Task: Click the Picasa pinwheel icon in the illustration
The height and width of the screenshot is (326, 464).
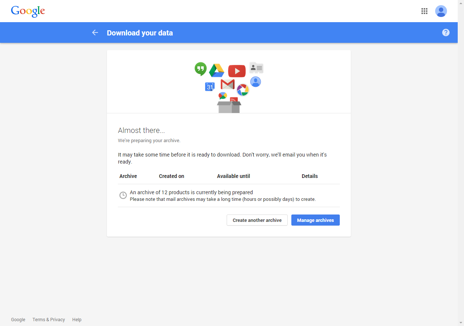Action: coord(243,89)
